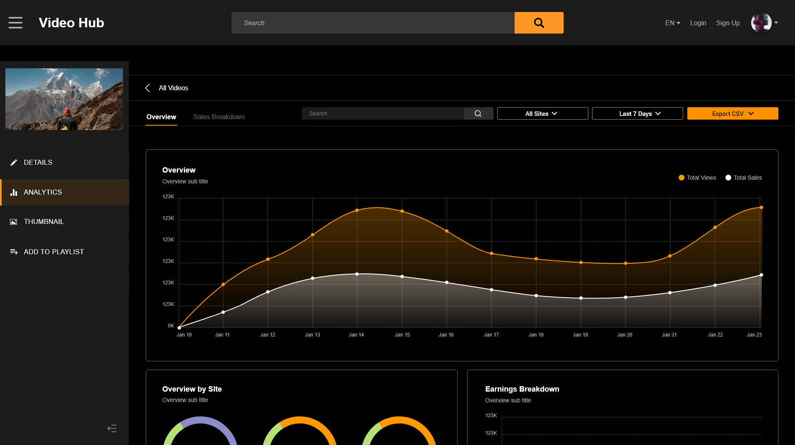Click the orange search button in header
The width and height of the screenshot is (795, 445).
pyautogui.click(x=539, y=23)
